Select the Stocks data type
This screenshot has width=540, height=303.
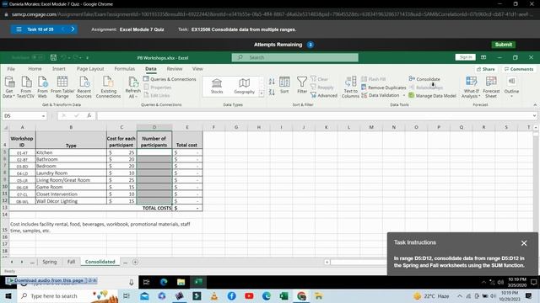point(217,86)
